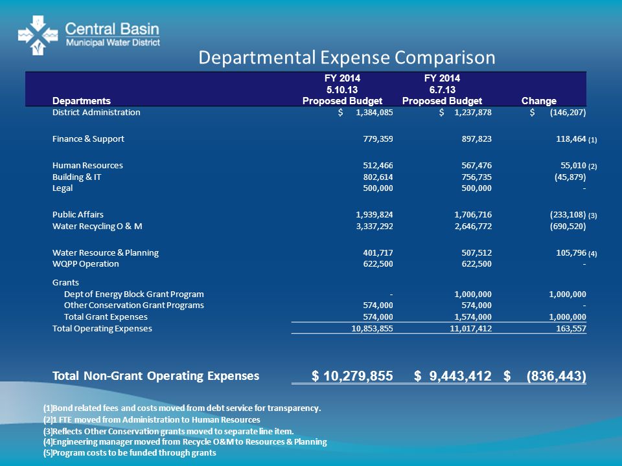The height and width of the screenshot is (466, 622).
Task: Select the value 1,384,085
Action: click(x=374, y=112)
